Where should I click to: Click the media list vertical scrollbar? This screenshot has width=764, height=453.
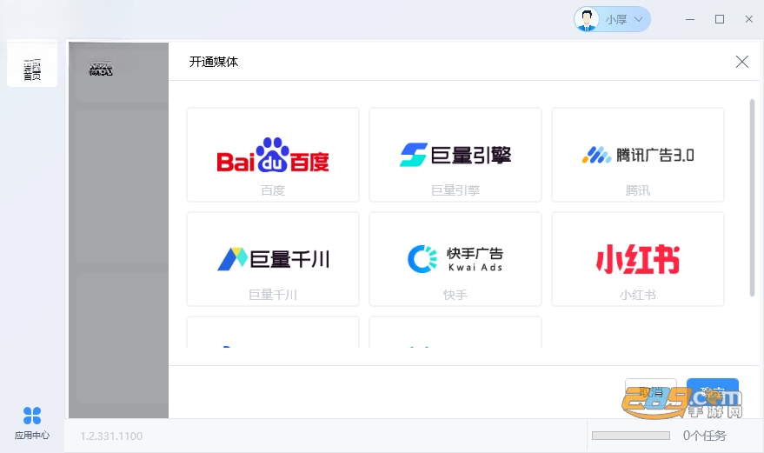[752, 197]
